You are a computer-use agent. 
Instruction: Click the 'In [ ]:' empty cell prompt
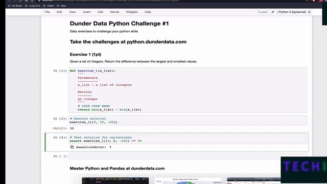pos(60,156)
